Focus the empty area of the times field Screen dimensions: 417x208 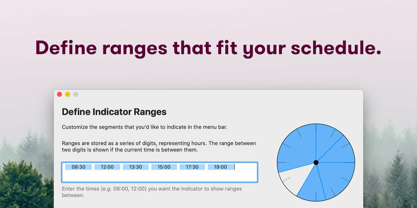[159, 176]
